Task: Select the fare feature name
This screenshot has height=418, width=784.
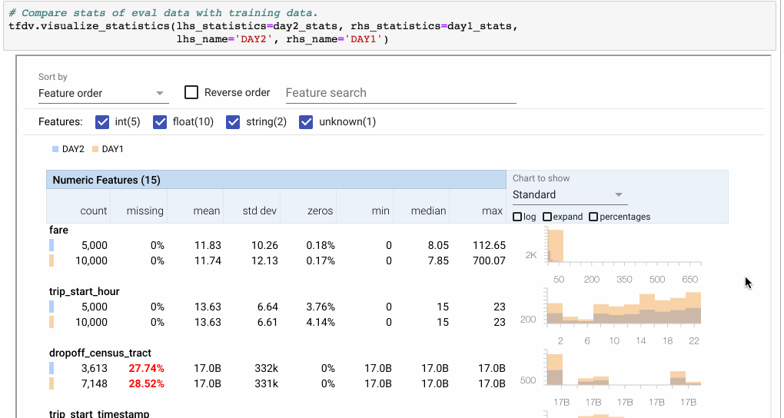Action: 58,230
